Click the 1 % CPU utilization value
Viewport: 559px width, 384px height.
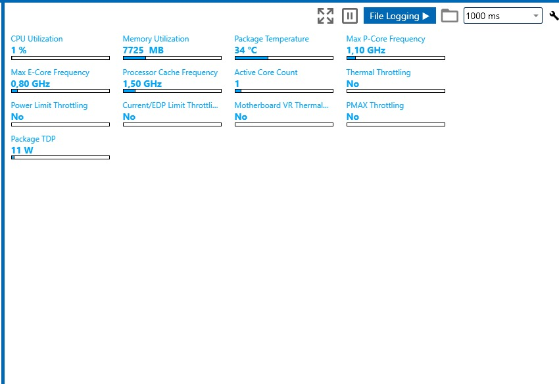18,50
